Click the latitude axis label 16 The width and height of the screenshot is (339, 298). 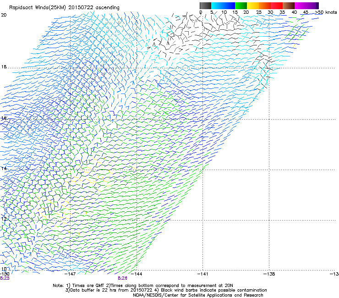tap(4, 118)
